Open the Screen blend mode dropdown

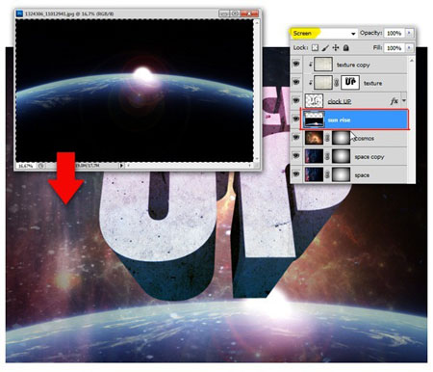324,33
